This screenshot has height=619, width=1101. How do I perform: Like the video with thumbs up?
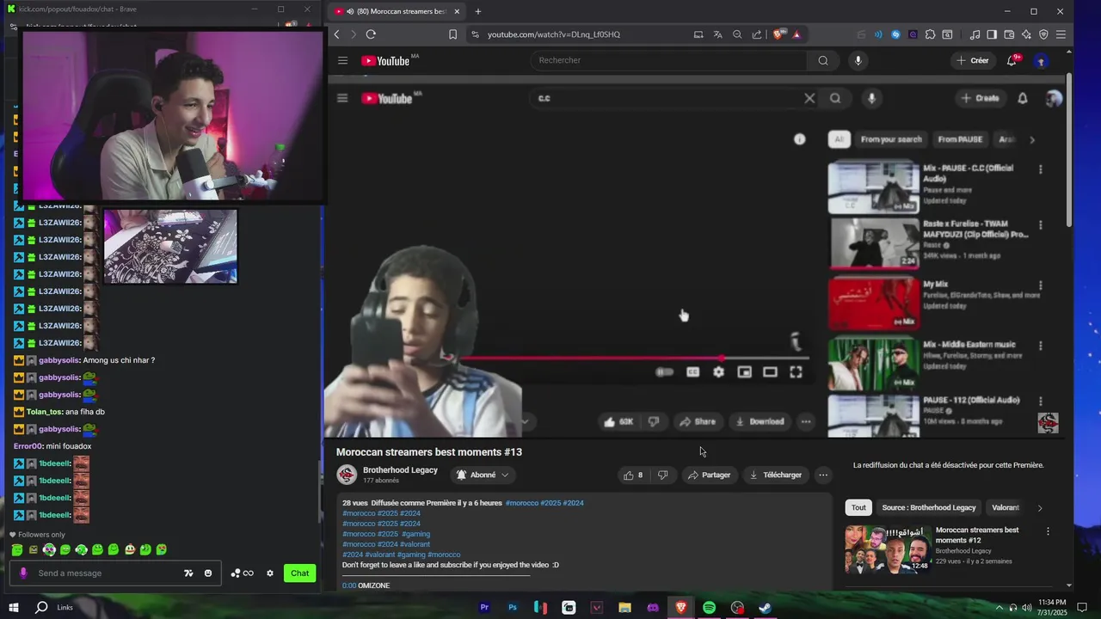tap(634, 475)
